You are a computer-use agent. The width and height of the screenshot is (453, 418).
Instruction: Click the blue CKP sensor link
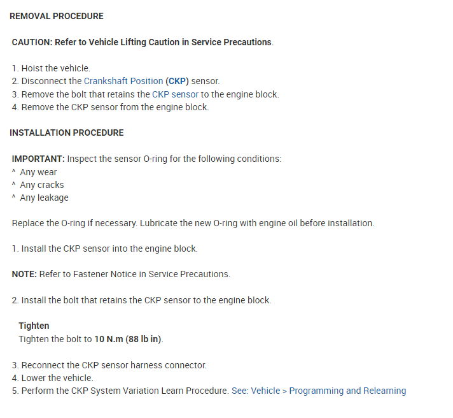(175, 94)
